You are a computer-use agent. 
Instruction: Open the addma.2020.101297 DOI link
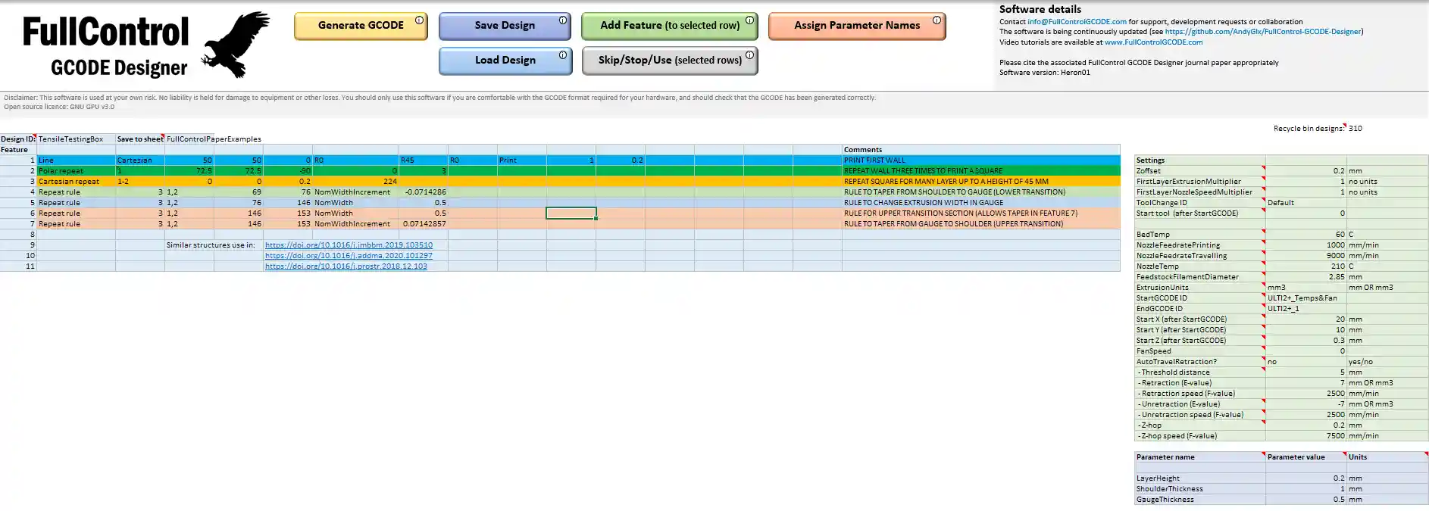click(349, 256)
